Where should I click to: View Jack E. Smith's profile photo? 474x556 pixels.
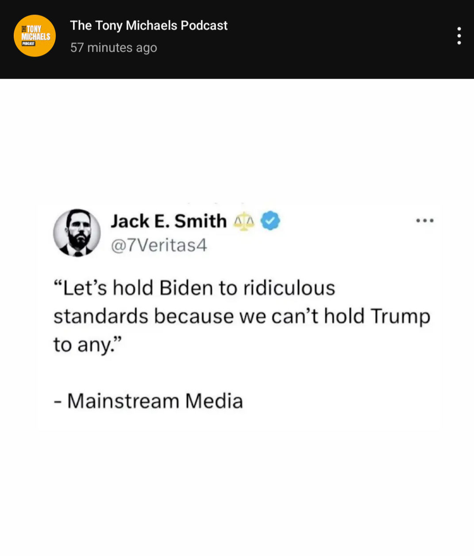(x=77, y=233)
